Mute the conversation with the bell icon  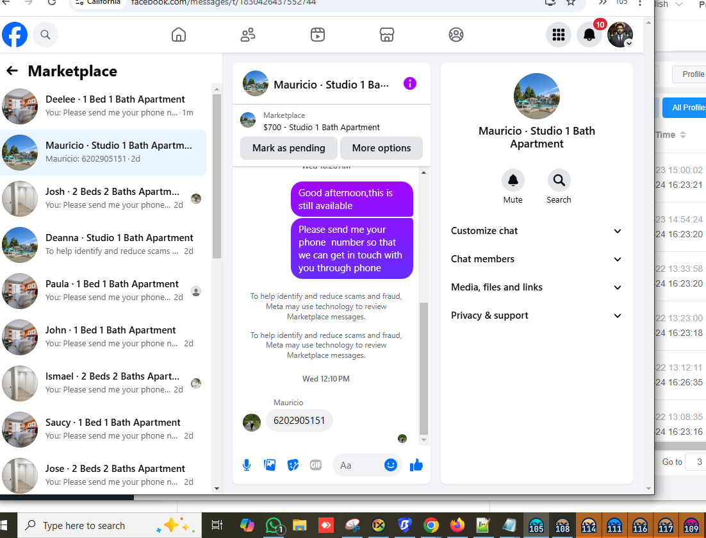click(513, 180)
